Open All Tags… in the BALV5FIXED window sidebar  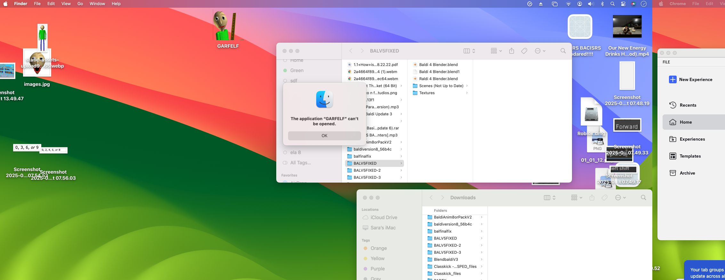pos(301,163)
